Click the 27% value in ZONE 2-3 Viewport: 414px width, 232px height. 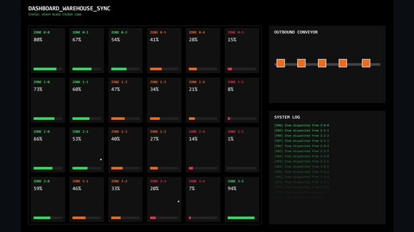click(x=154, y=139)
